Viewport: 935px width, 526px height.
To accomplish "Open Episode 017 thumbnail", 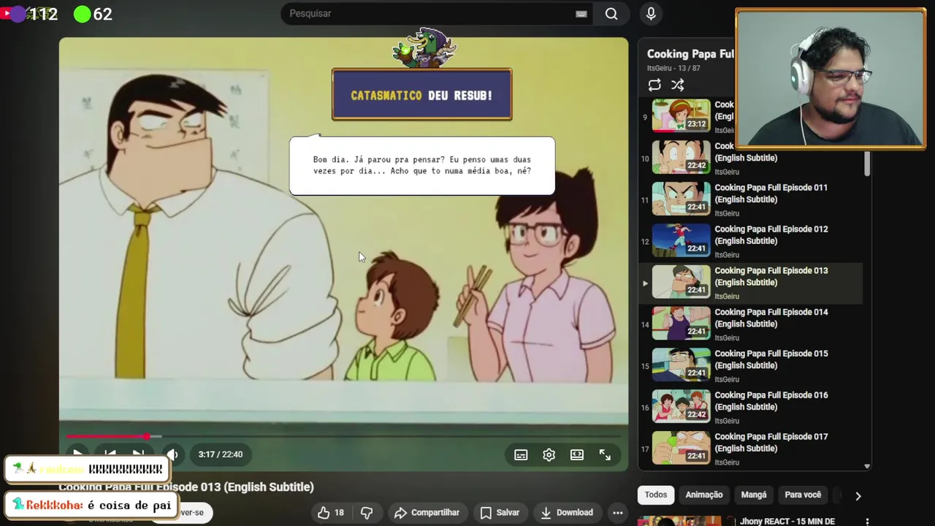I will click(681, 449).
